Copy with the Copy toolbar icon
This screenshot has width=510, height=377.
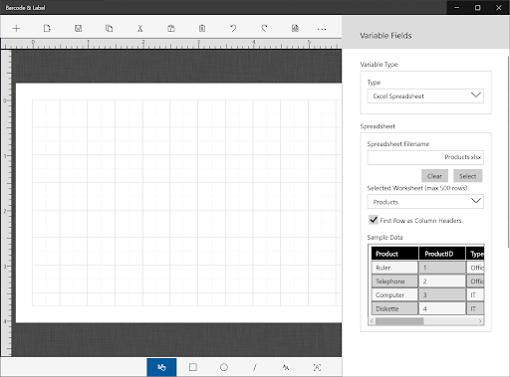(x=109, y=29)
